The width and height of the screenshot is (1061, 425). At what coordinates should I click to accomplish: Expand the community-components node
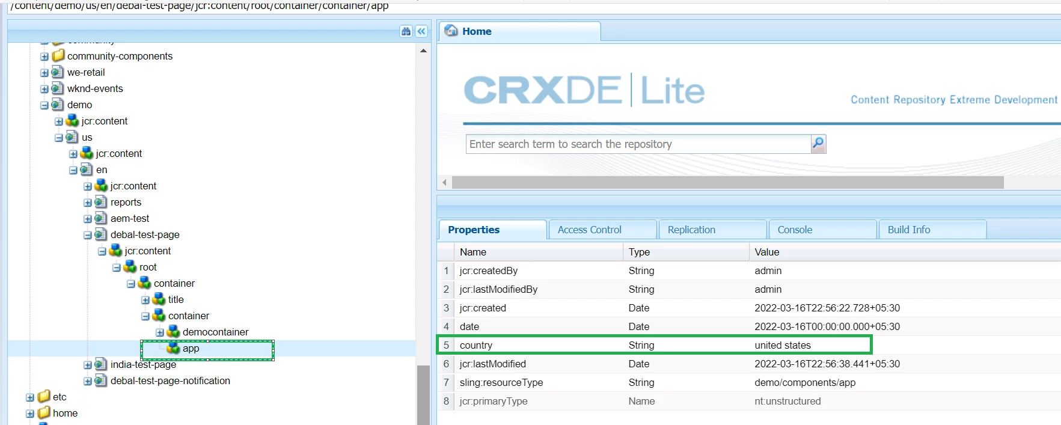(x=44, y=57)
